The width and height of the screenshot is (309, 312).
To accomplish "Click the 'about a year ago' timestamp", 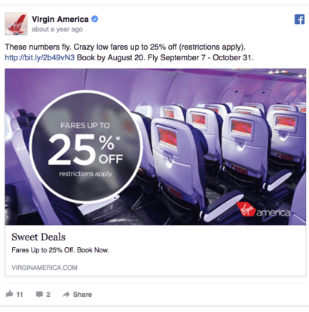I will point(57,29).
